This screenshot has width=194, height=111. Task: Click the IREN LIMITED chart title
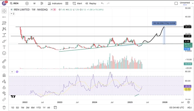[x=31, y=9]
